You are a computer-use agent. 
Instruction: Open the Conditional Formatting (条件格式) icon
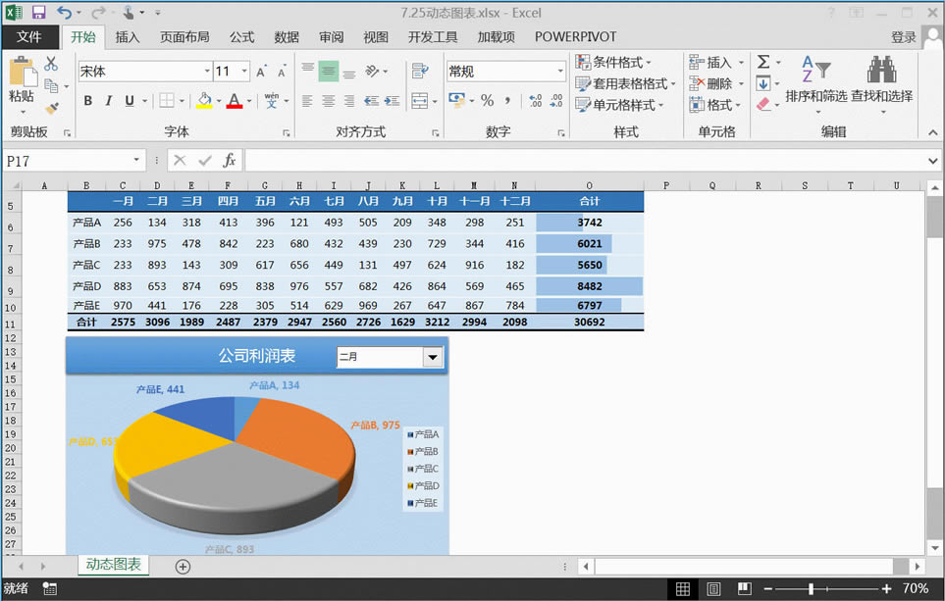point(585,61)
